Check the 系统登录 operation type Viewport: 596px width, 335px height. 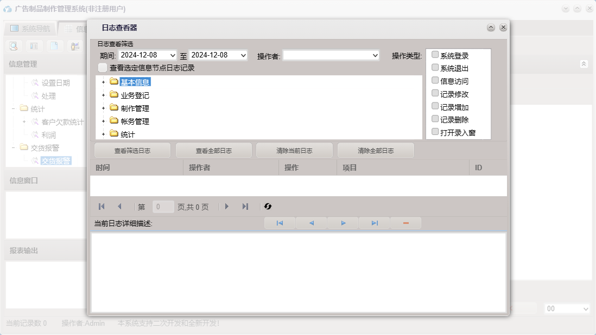tap(435, 55)
